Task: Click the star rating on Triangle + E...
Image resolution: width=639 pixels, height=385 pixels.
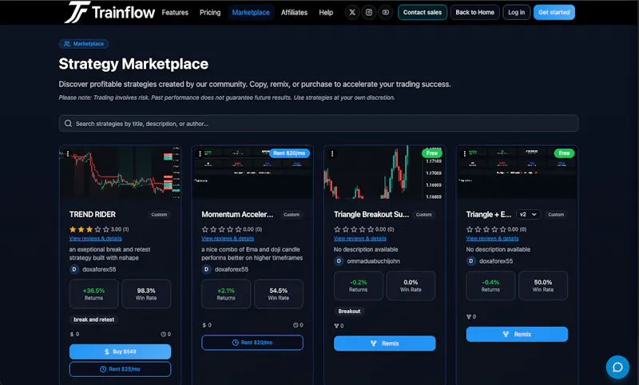Action: point(486,229)
